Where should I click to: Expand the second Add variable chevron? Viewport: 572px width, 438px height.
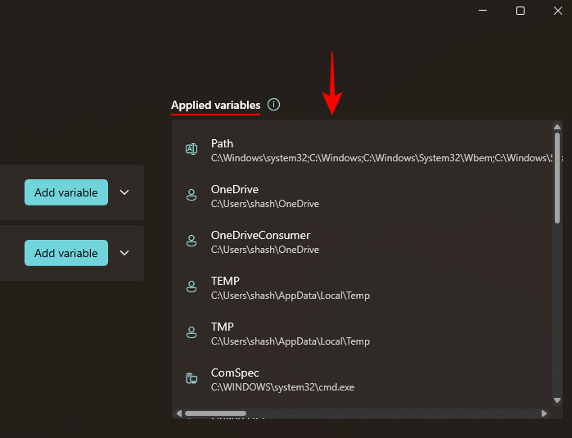pos(124,253)
